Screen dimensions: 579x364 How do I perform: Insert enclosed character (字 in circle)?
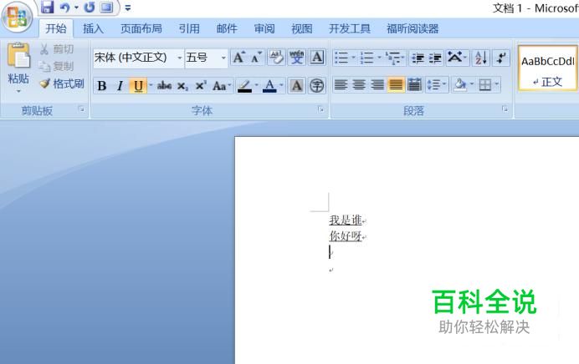tap(317, 86)
